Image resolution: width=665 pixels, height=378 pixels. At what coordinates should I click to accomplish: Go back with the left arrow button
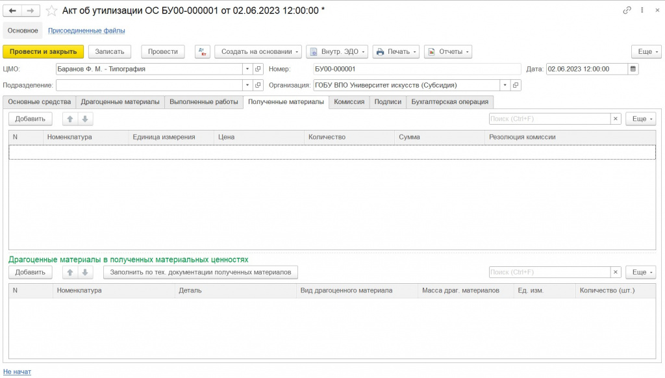12,10
